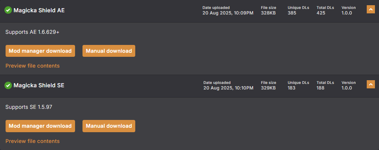
Task: Click the green checkmark beside Magicka Shield AE
Action: [8, 10]
